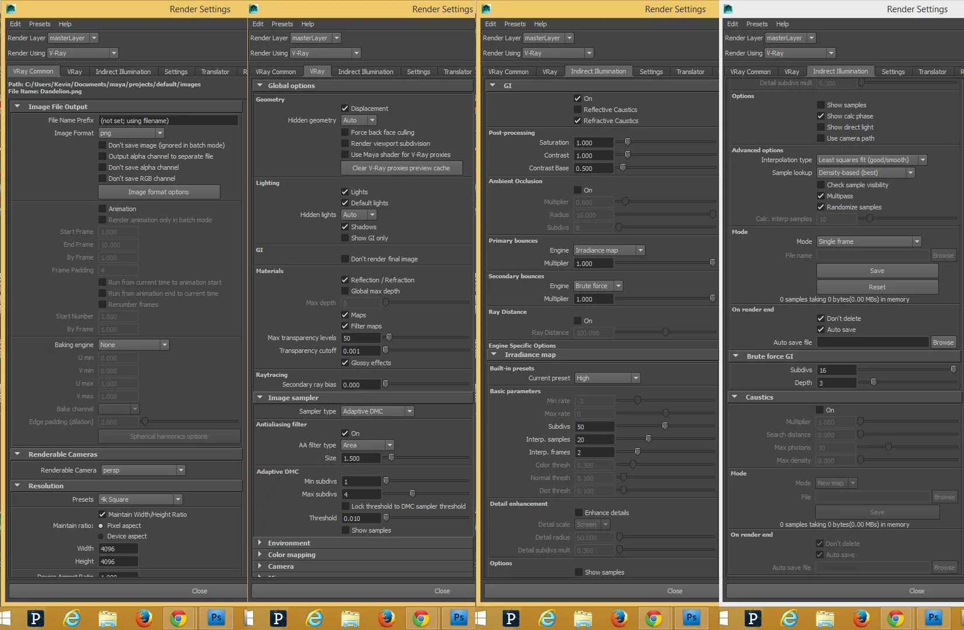Expand the Color mapping section
The width and height of the screenshot is (964, 630).
tap(260, 555)
